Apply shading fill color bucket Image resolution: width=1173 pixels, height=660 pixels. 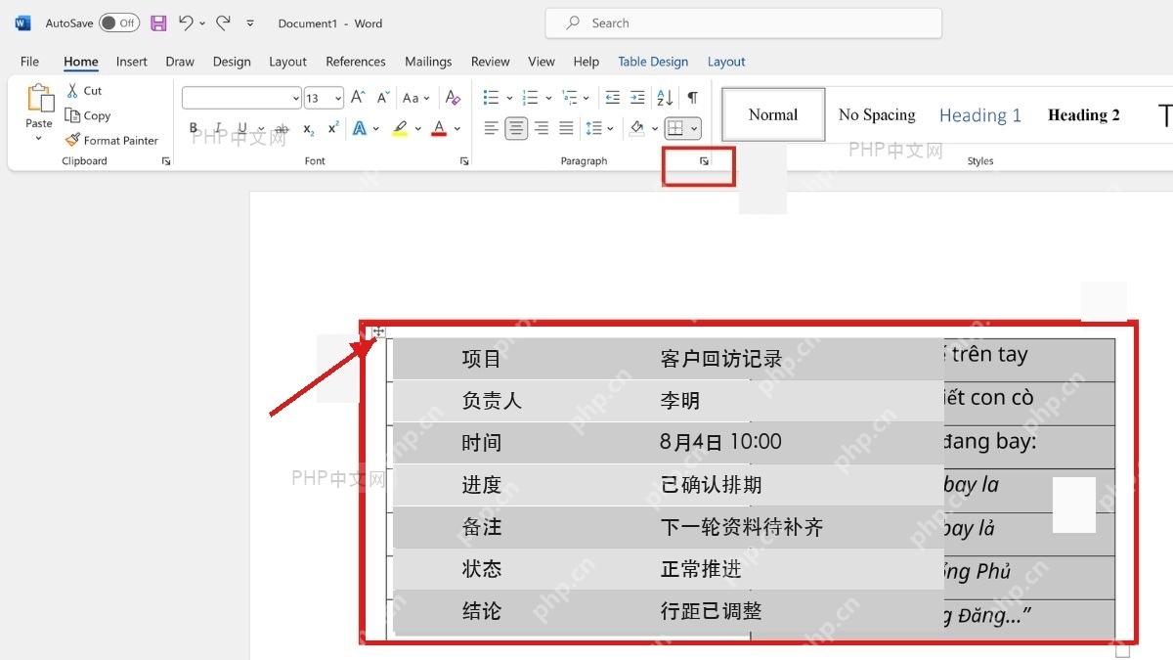tap(636, 128)
